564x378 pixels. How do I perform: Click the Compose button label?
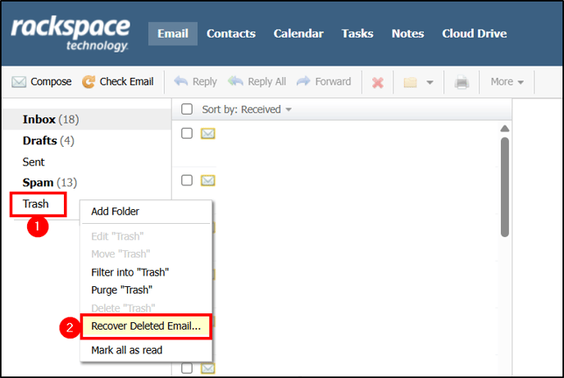(x=51, y=82)
